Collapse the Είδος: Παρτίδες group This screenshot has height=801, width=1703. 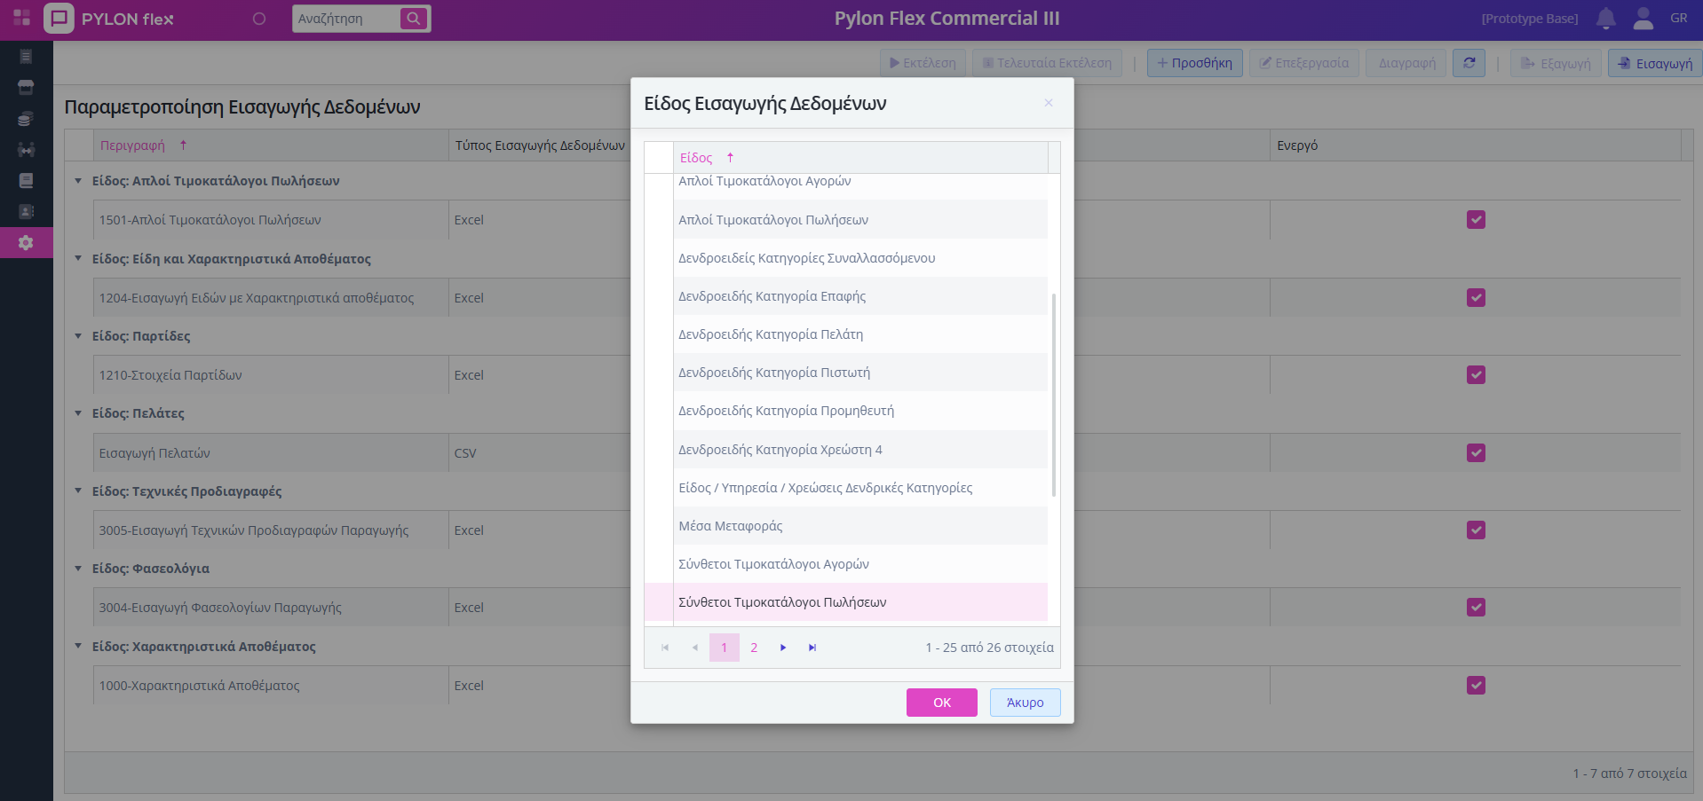click(x=78, y=336)
